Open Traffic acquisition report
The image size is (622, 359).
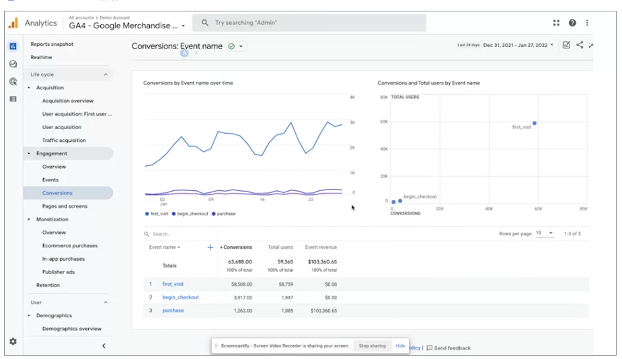point(64,140)
